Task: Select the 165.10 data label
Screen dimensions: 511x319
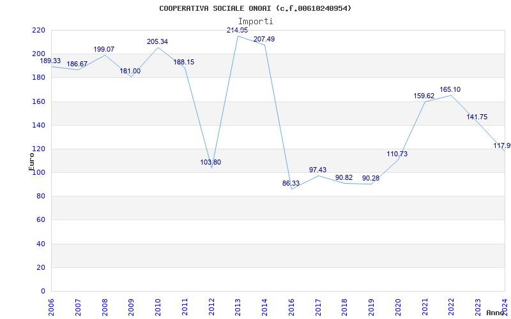Action: [x=450, y=90]
